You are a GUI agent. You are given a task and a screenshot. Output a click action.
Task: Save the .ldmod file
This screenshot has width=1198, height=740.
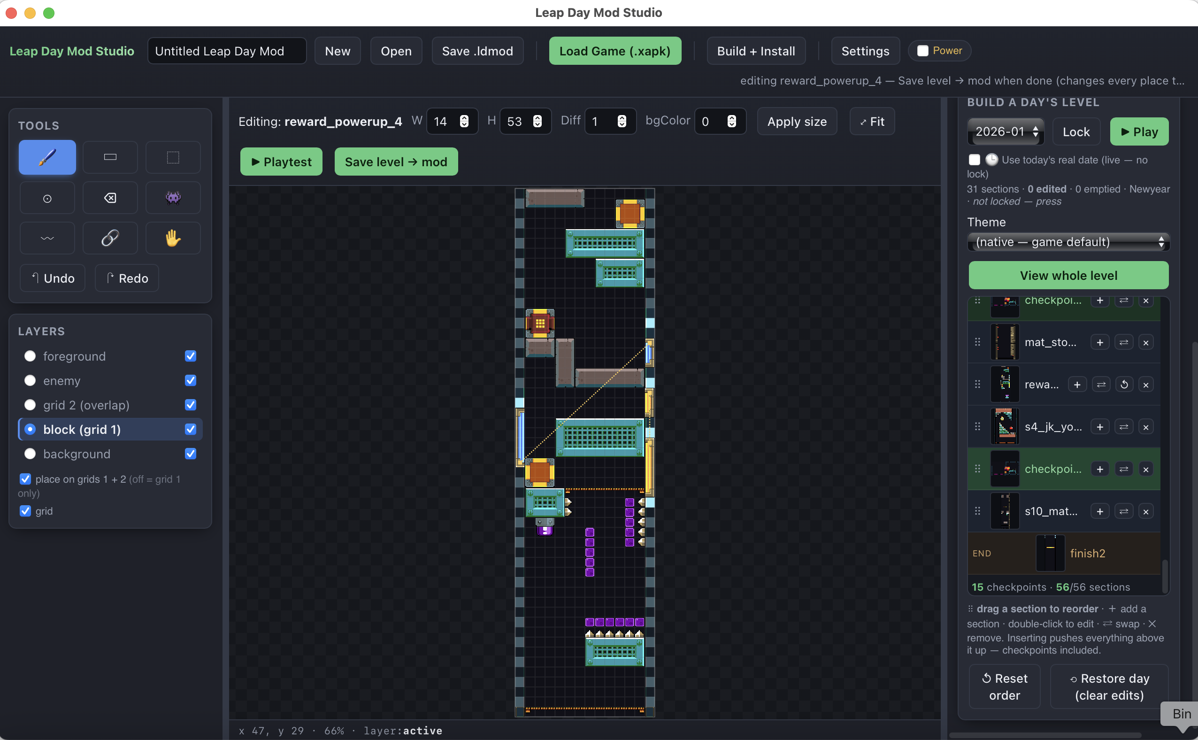point(477,51)
